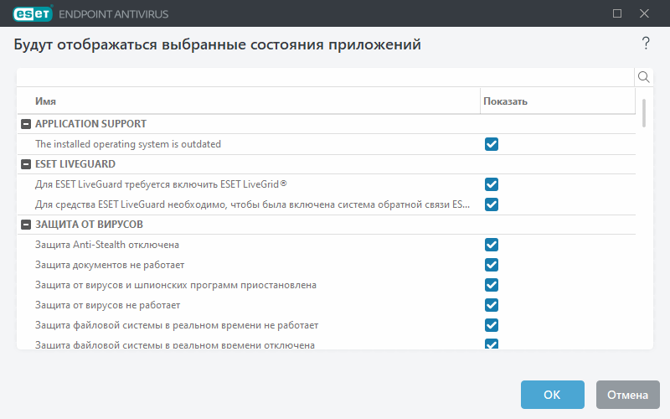Click the ESET logo in title bar

[31, 13]
